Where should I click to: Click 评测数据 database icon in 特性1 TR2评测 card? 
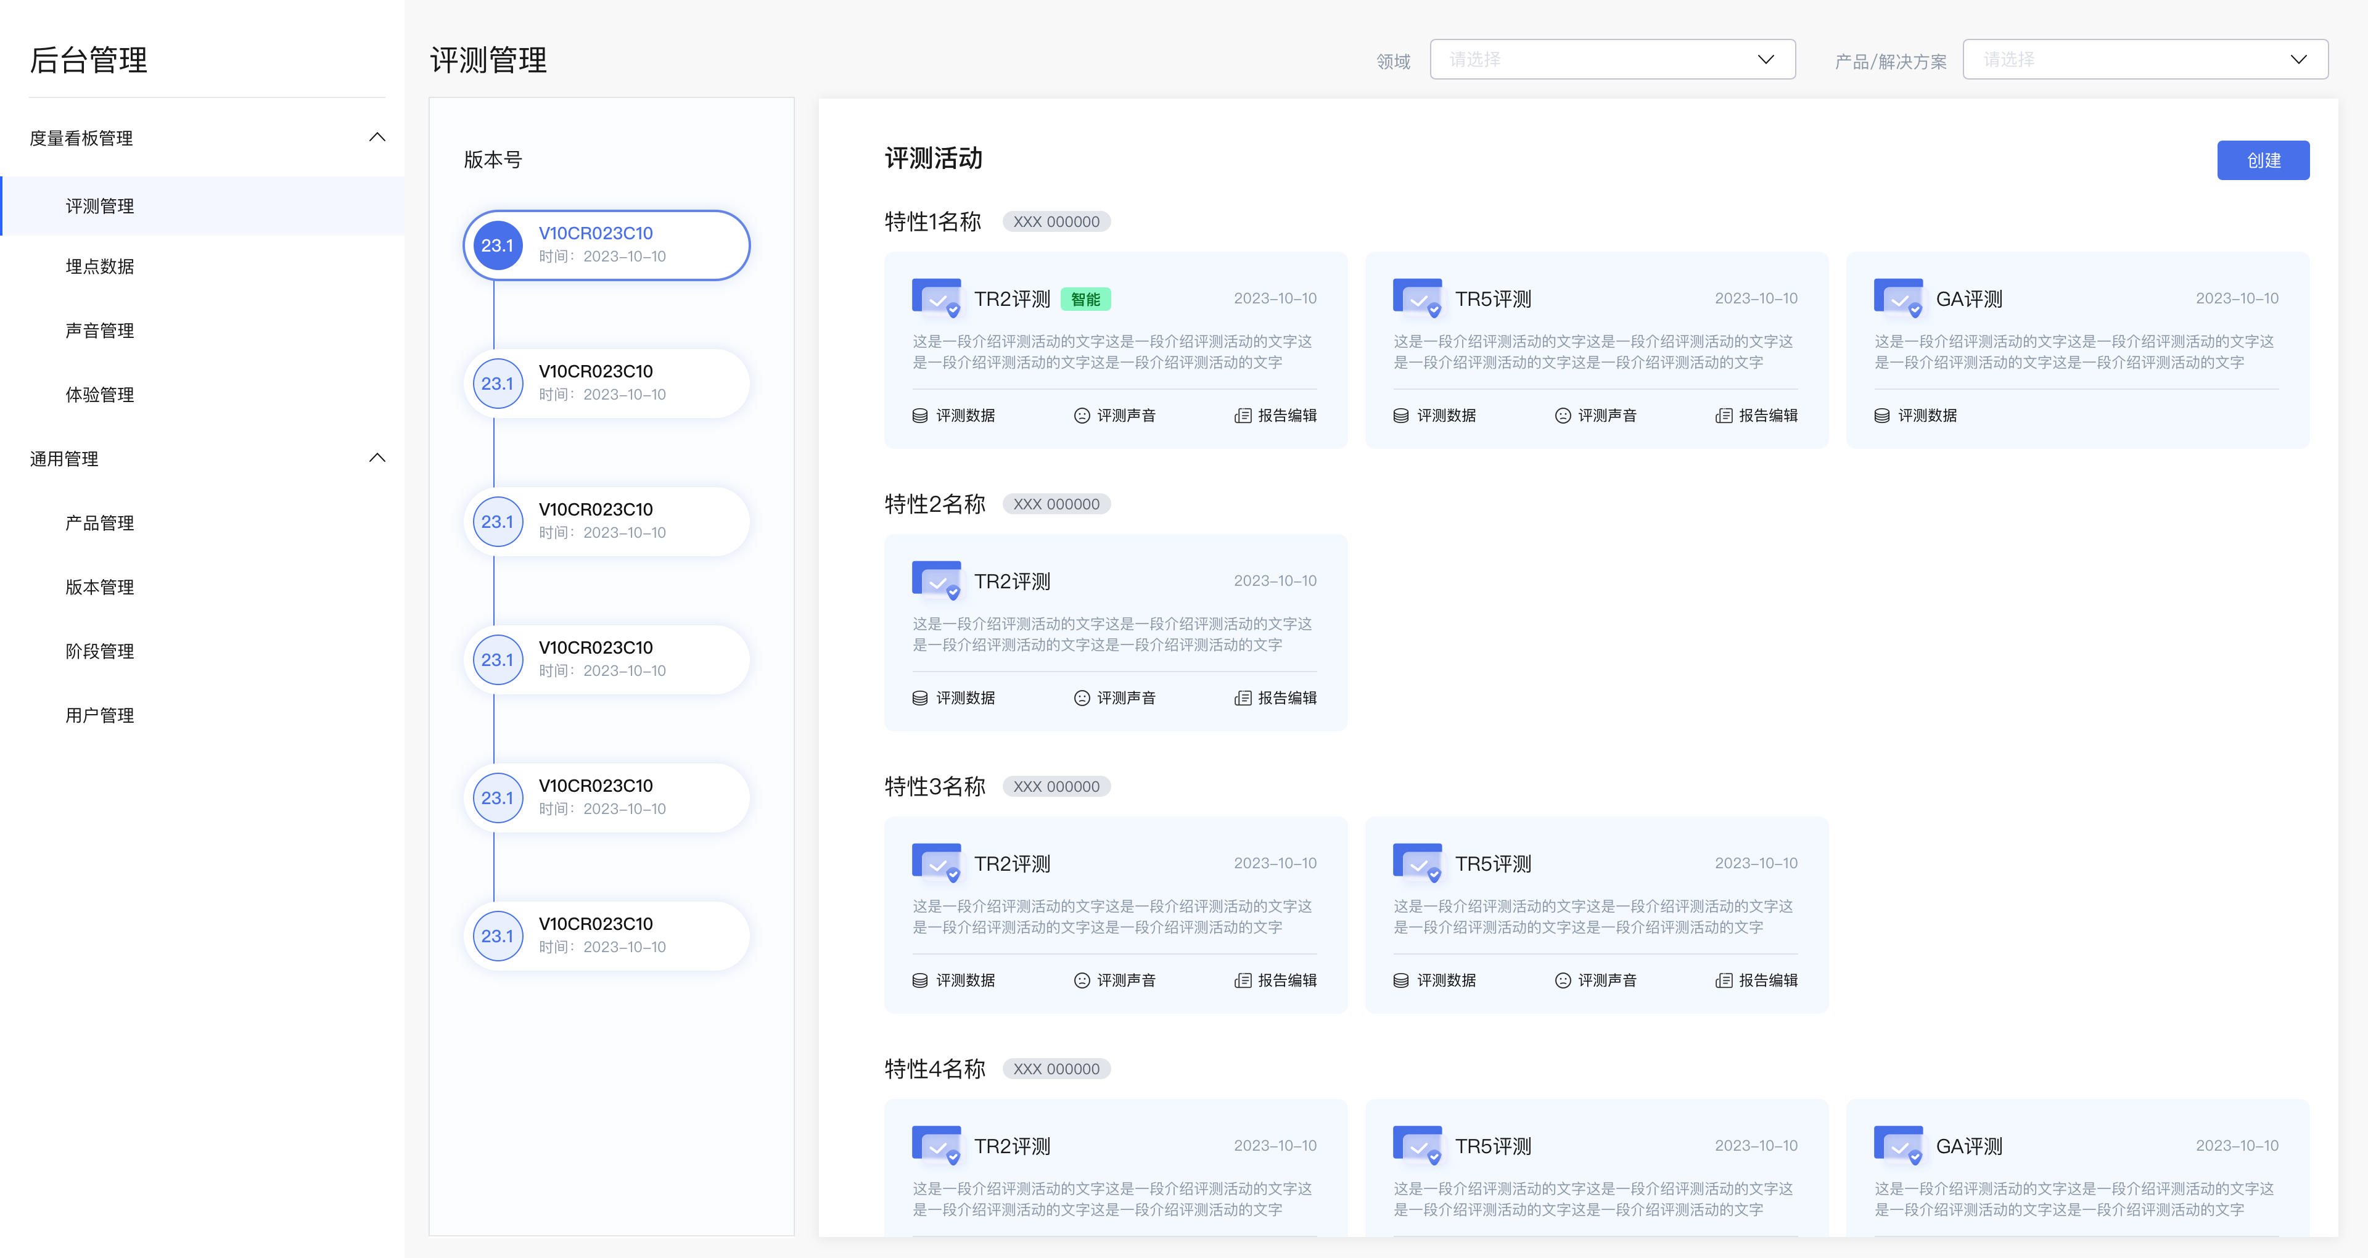919,416
